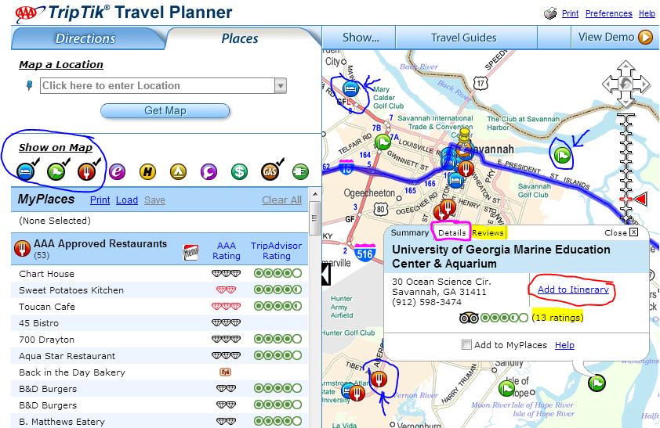
Task: Toggle the electronics 'e' category icon
Action: point(118,172)
